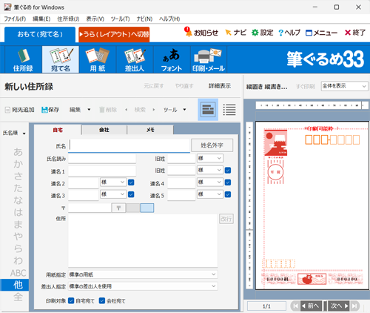Open the ツール(T) menu
Image resolution: width=370 pixels, height=313 pixels.
pyautogui.click(x=120, y=19)
